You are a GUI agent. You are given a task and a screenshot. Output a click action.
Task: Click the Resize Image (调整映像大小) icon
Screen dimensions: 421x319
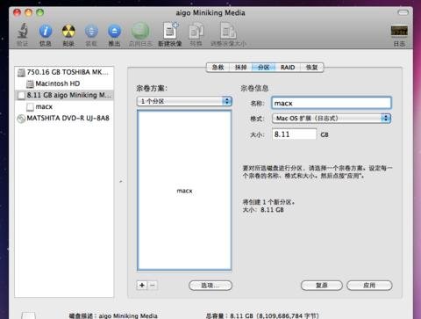tap(228, 31)
